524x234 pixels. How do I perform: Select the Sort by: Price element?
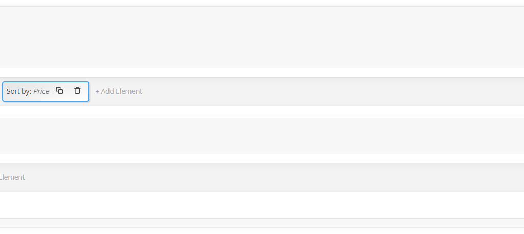(x=46, y=91)
